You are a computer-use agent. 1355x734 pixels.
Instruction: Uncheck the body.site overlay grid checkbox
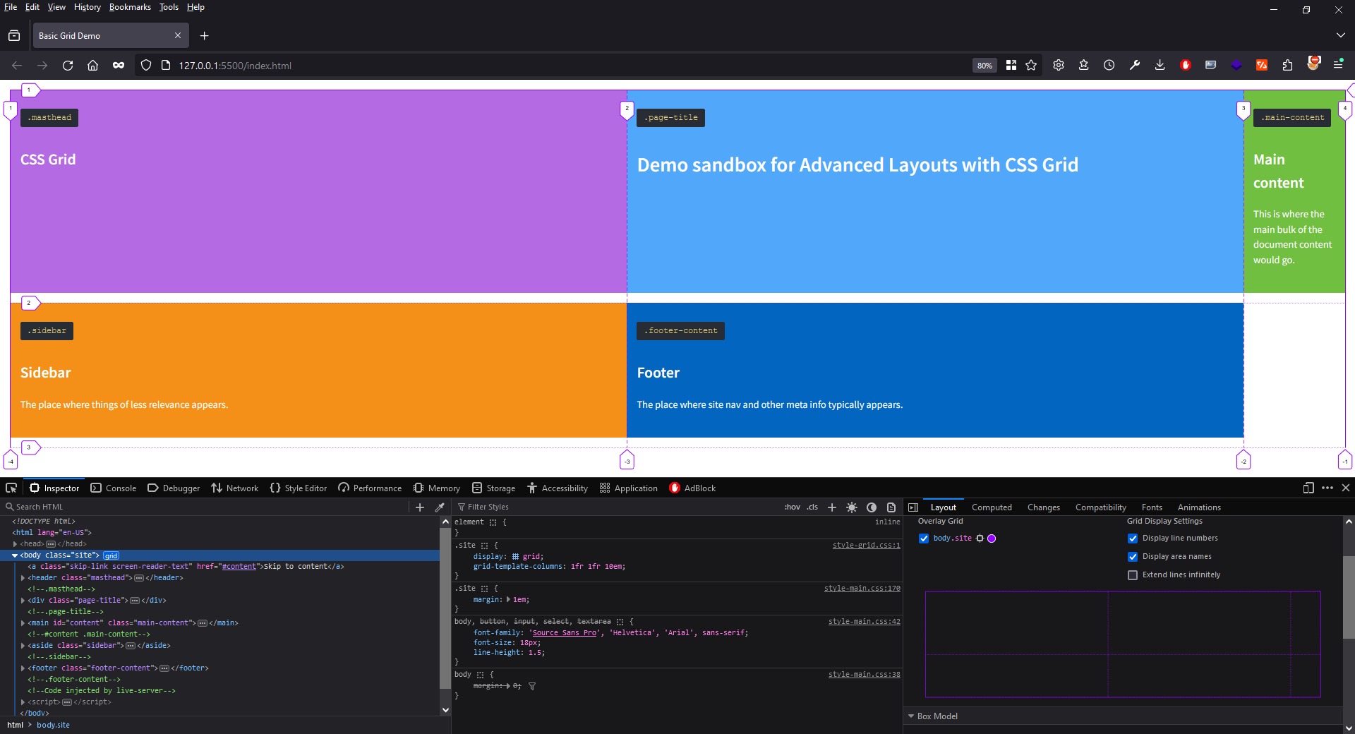point(924,539)
